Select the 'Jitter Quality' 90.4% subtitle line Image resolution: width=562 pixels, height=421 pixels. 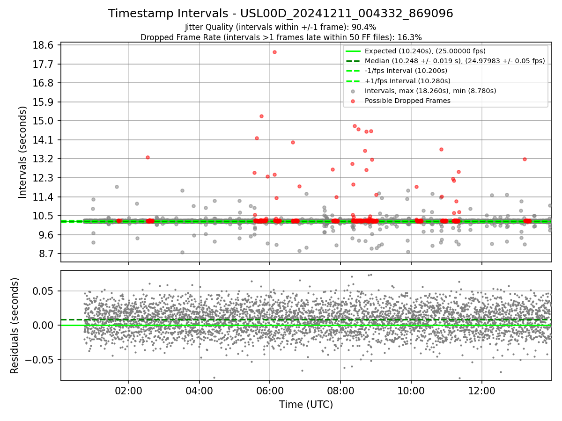click(x=281, y=28)
